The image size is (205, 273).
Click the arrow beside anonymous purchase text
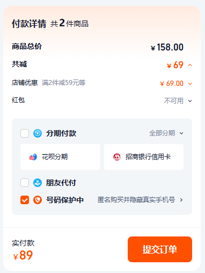click(181, 200)
